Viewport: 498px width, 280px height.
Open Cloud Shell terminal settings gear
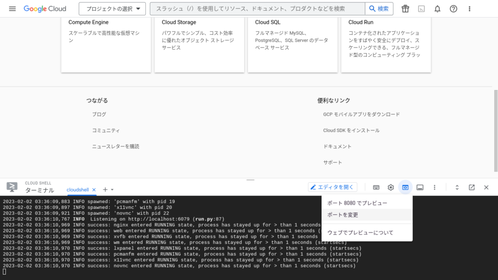point(391,187)
